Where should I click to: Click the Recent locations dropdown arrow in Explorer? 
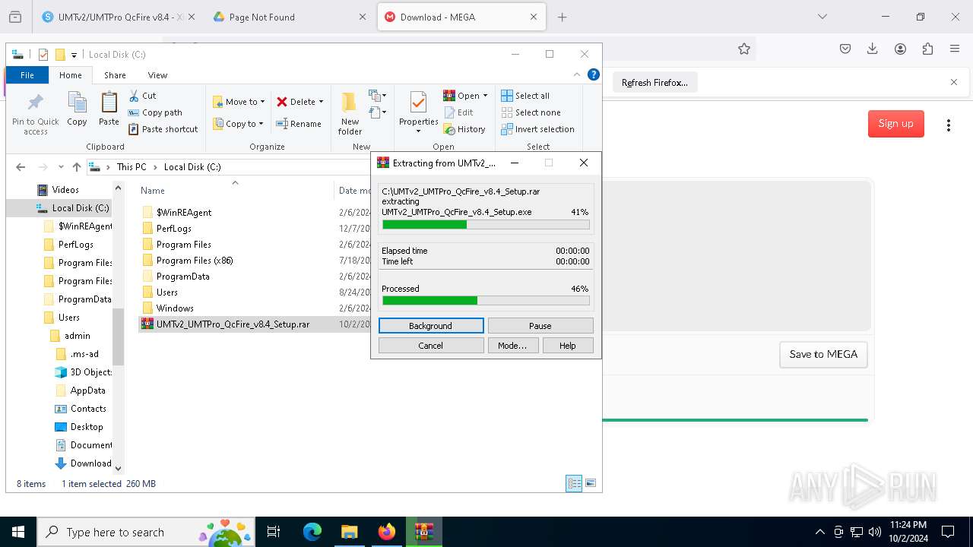point(62,167)
